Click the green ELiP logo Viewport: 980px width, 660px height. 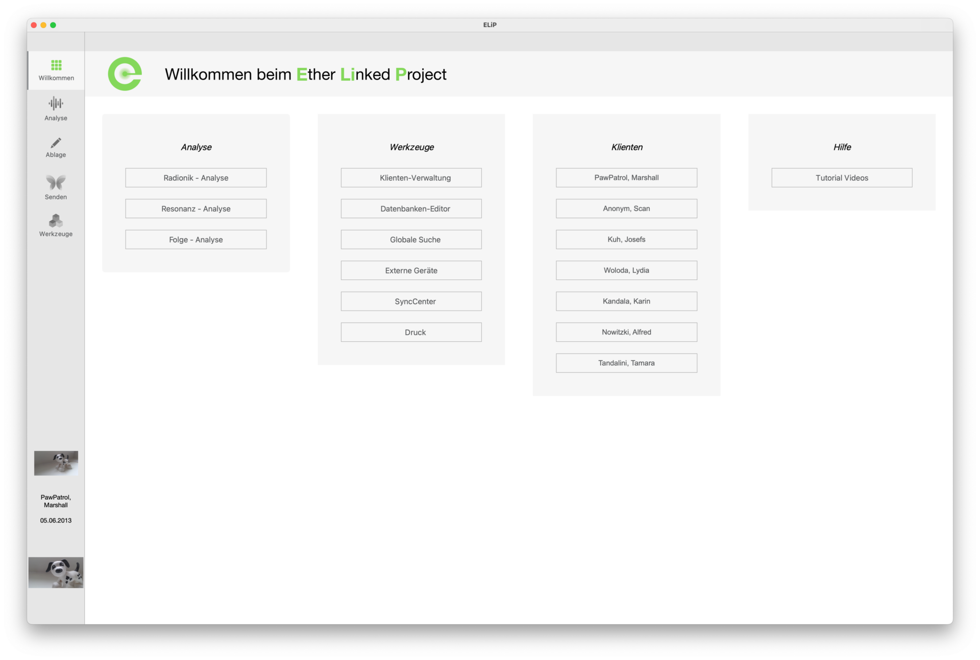point(125,74)
